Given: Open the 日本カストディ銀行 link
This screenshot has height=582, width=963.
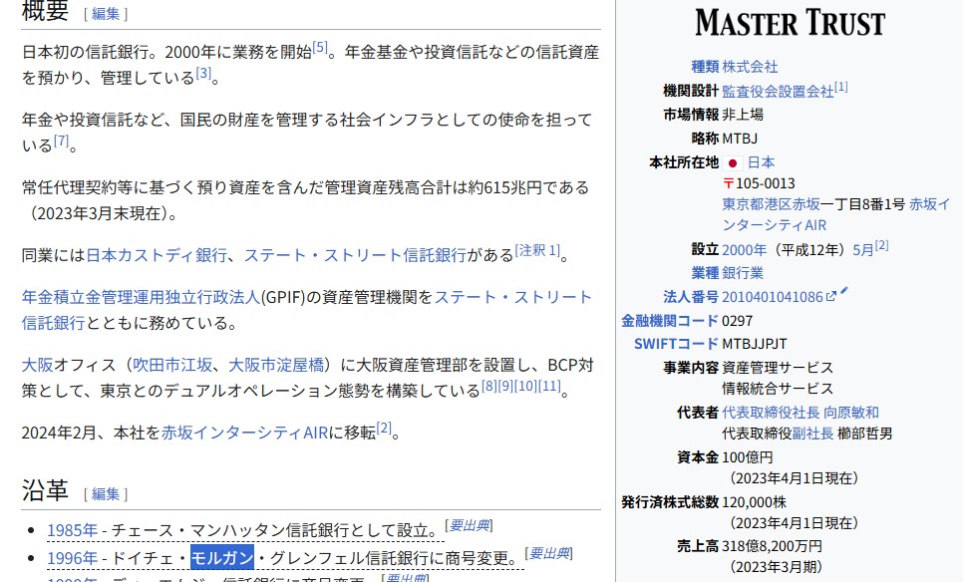Looking at the screenshot, I should point(157,255).
